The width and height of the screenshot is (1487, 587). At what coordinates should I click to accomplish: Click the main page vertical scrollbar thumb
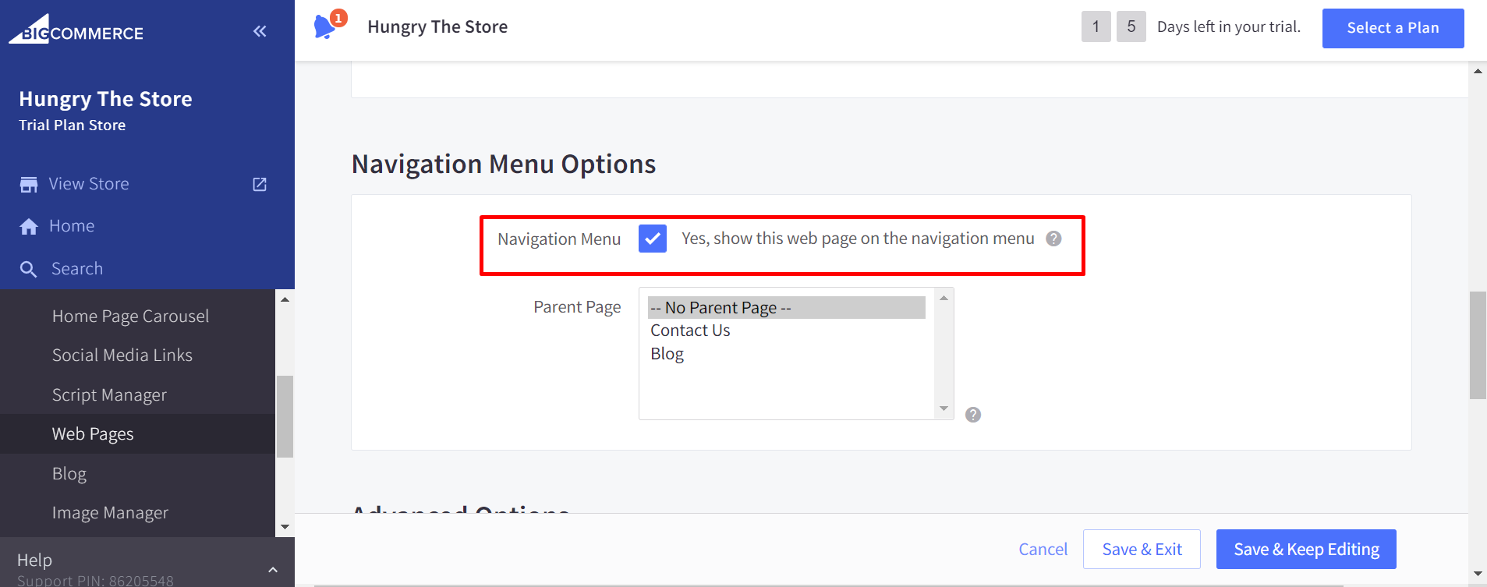(x=1478, y=345)
